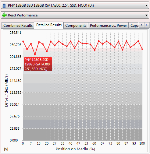
Task: Select the Detailed Results tab
Action: [49, 25]
